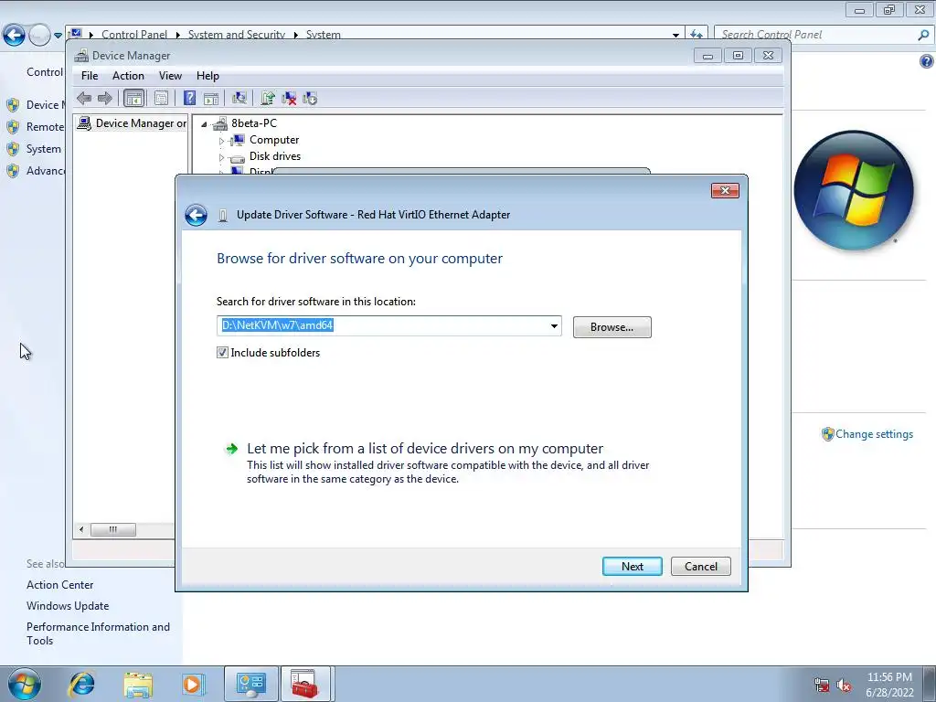This screenshot has width=936, height=702.
Task: Click the Computer category monitor icon
Action: point(237,140)
